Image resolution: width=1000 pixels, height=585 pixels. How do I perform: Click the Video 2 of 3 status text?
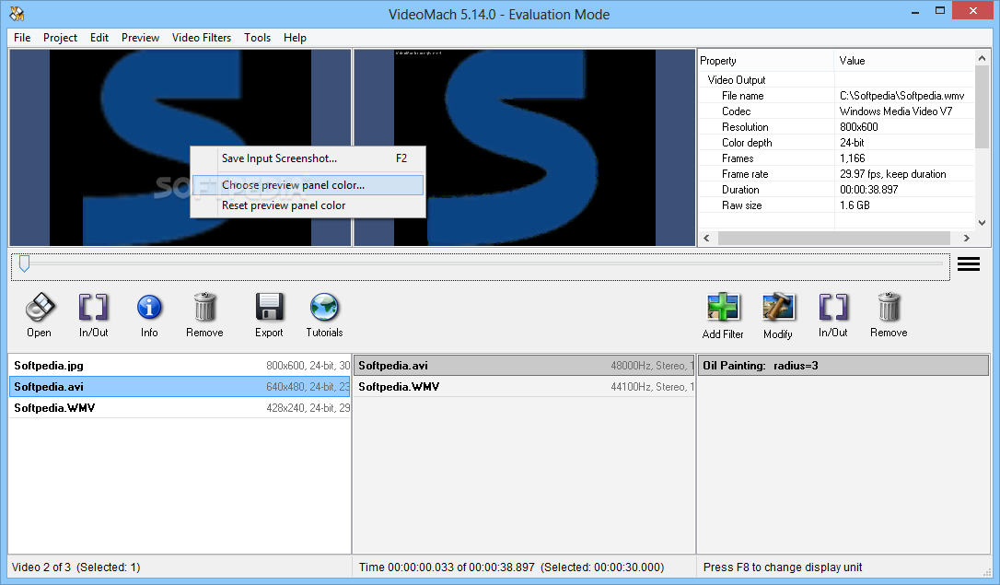pyautogui.click(x=76, y=567)
